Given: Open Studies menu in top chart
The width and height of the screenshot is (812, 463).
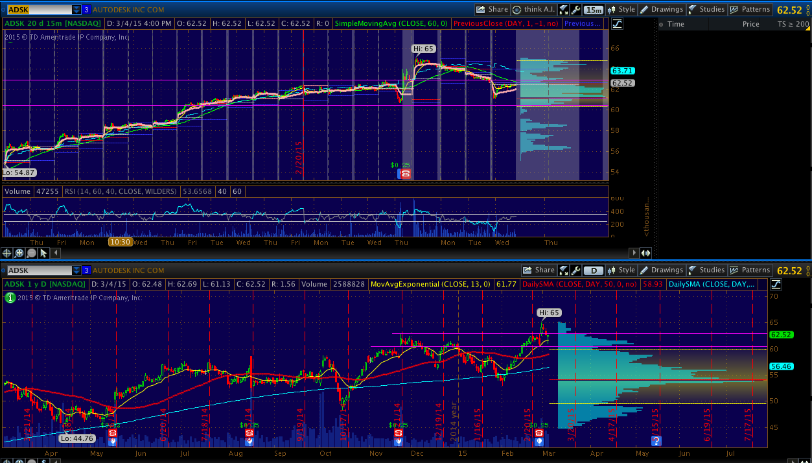Looking at the screenshot, I should tap(706, 10).
